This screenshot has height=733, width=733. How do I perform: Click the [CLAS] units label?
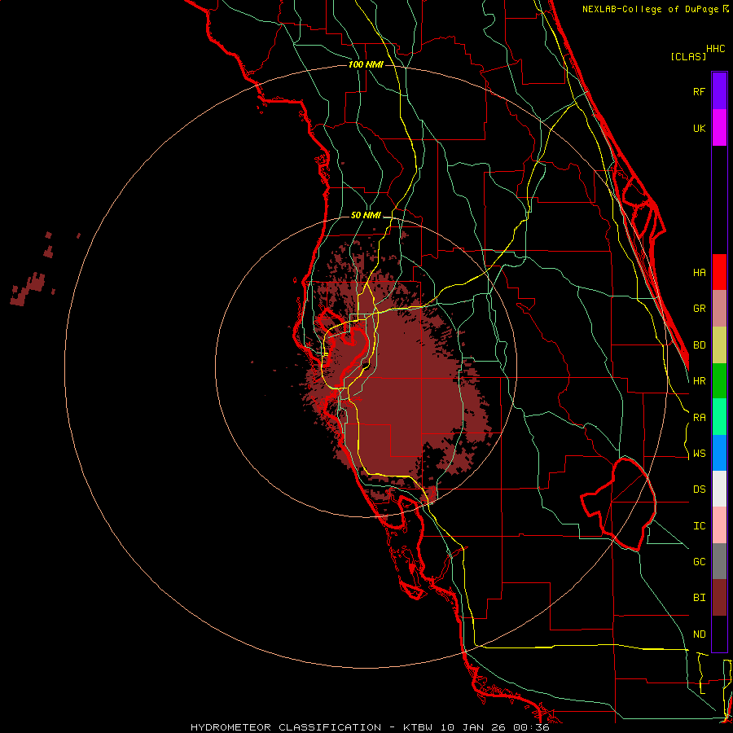click(688, 56)
